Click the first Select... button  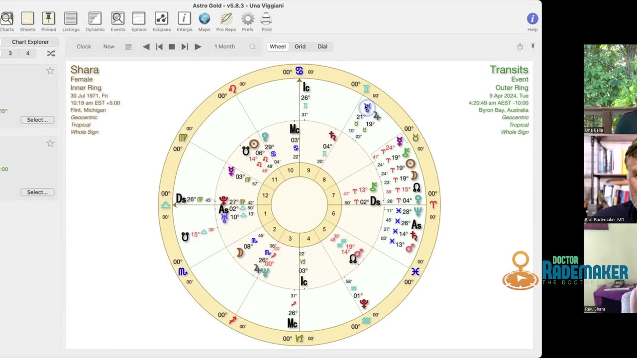click(37, 120)
